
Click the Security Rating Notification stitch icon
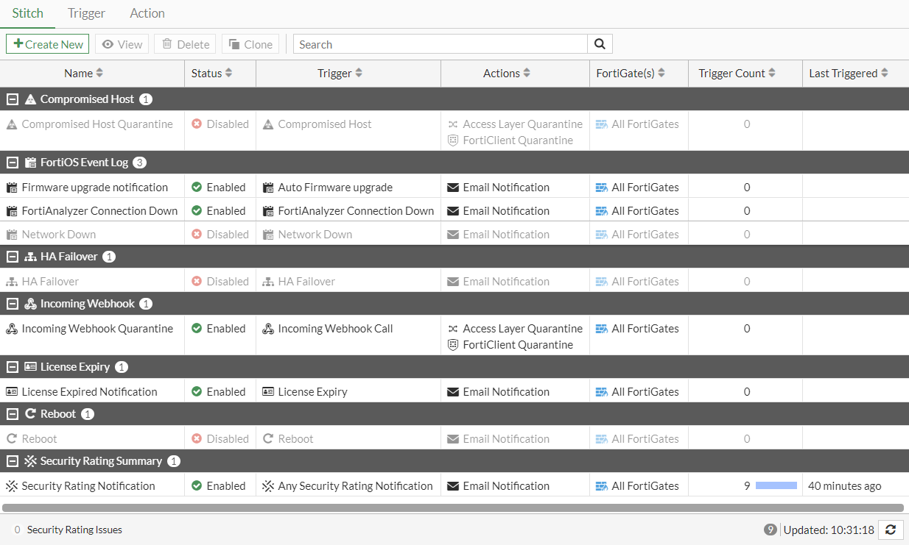click(12, 486)
